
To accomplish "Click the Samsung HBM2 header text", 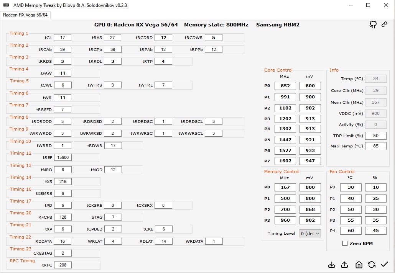I will pos(278,25).
